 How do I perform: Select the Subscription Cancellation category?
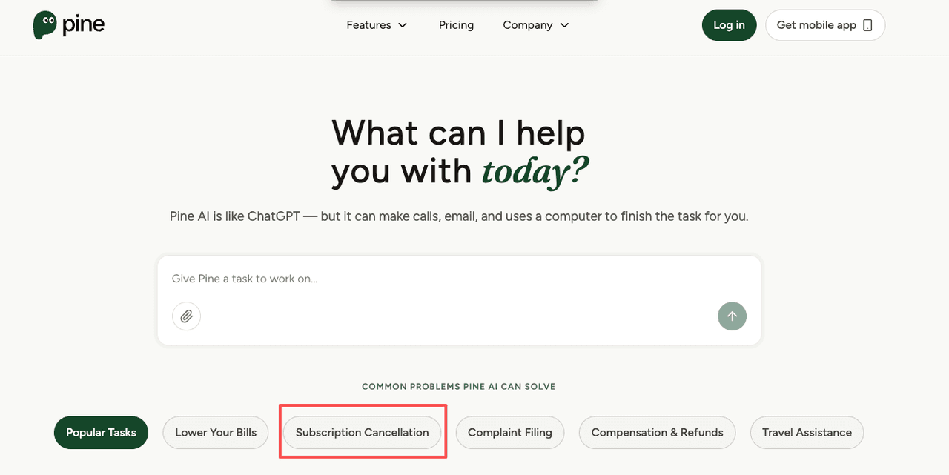[362, 432]
